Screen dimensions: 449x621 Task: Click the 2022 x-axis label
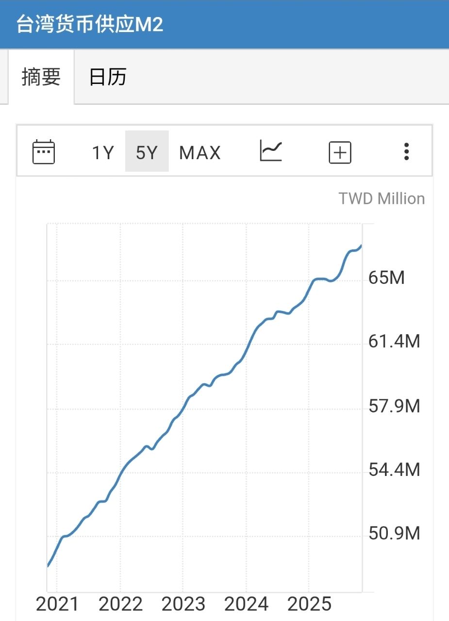[x=120, y=605]
